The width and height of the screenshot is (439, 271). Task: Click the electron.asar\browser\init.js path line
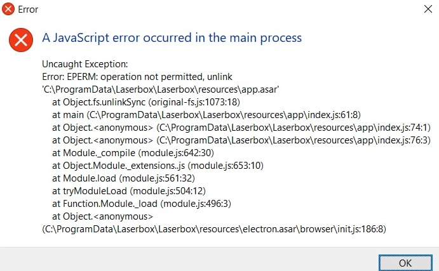coord(214,229)
